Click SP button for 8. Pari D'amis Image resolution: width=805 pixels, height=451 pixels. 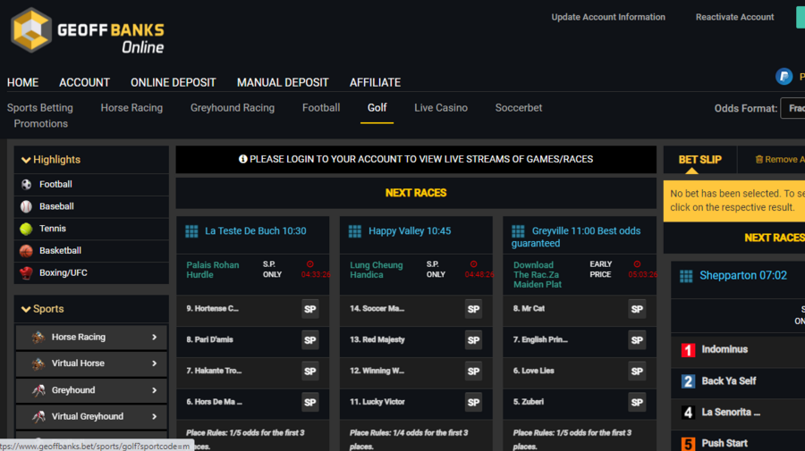click(309, 340)
